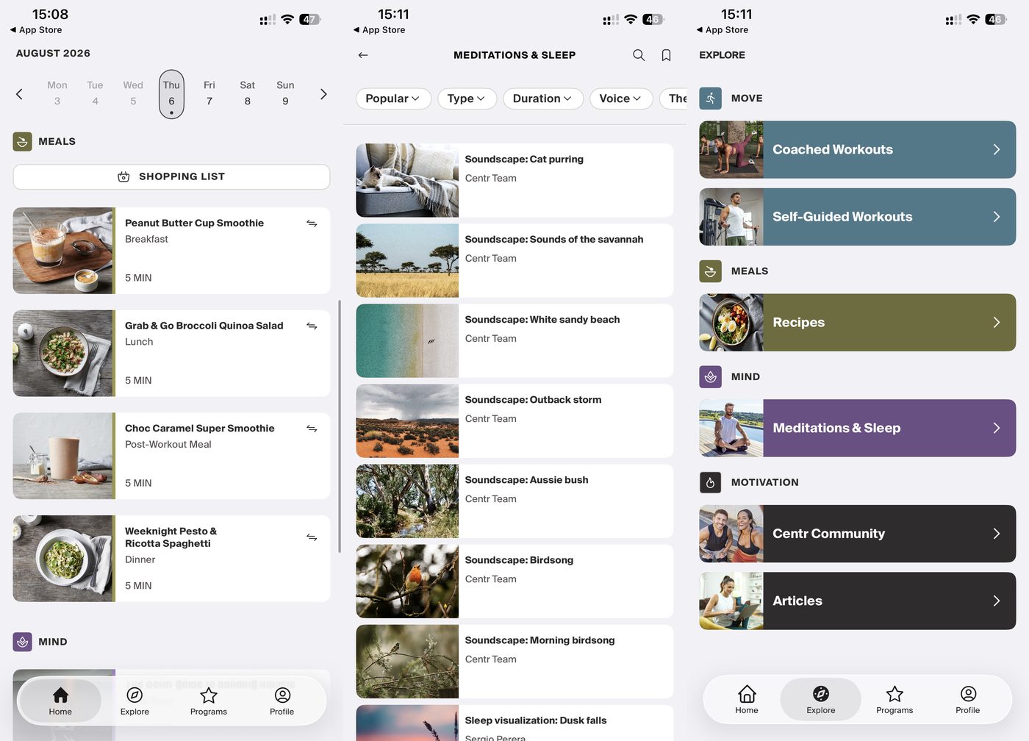Return to App Store on Explore screen
1029x741 pixels.
(723, 30)
